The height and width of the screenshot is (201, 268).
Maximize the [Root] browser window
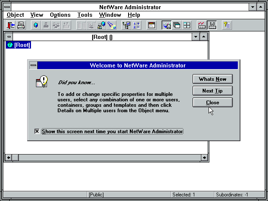click(204, 37)
